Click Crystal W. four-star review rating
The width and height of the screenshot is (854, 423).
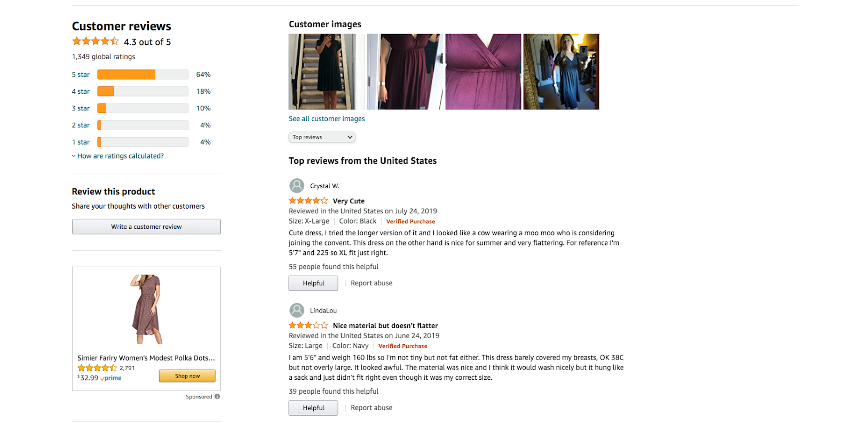tap(309, 201)
